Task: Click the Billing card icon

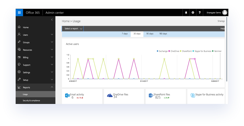Action: pyautogui.click(x=19, y=57)
